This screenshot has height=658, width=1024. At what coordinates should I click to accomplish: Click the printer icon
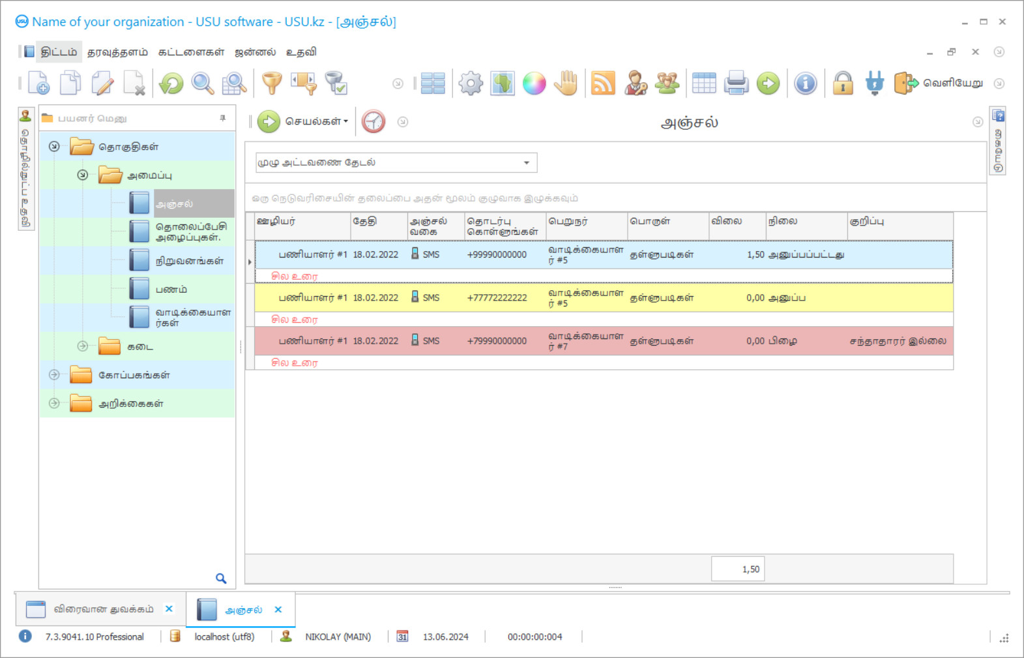click(736, 83)
